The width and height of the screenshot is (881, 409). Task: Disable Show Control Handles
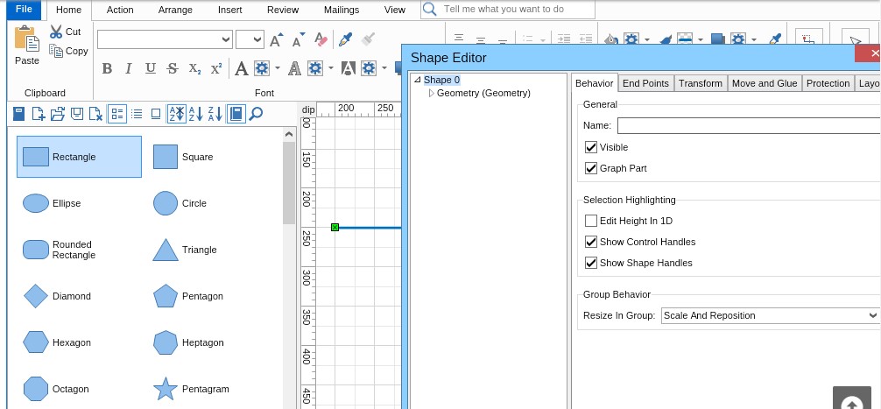tap(591, 242)
